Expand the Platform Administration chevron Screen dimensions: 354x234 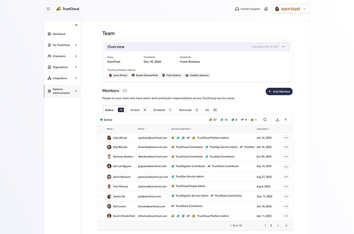76,91
